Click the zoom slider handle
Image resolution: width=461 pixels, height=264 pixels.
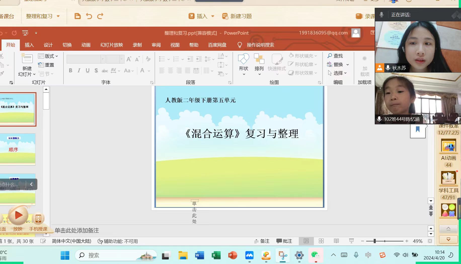point(375,241)
